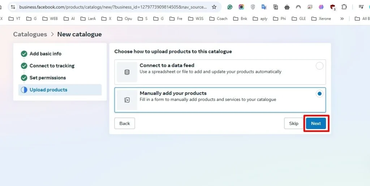Open the translate extension icon

coord(264,7)
